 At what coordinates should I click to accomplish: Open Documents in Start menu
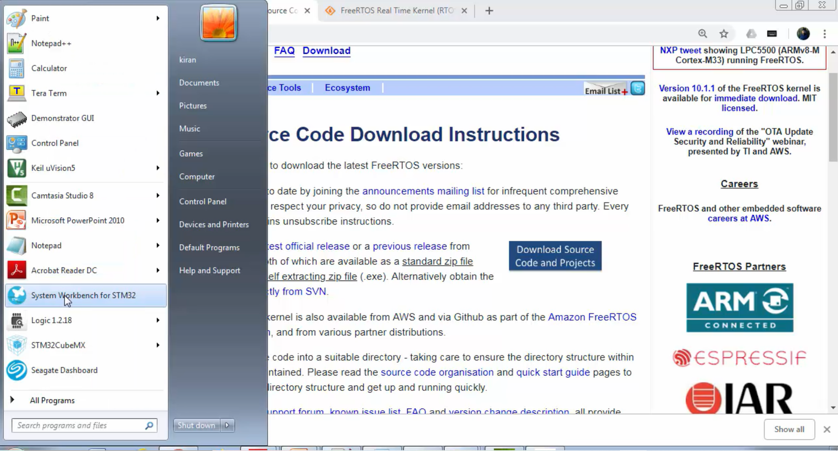[199, 83]
